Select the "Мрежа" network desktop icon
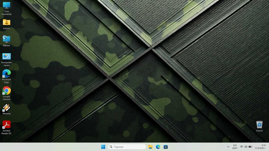Screen dimensions: 269x151 click(x=6, y=41)
